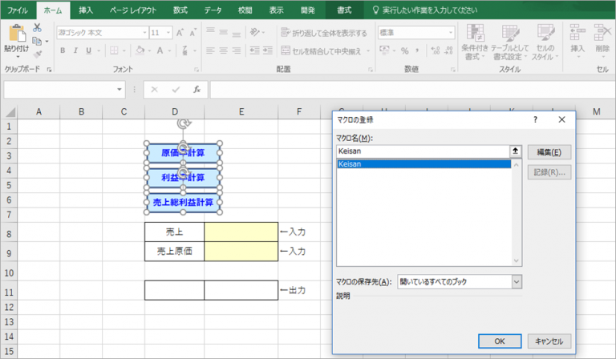
Task: Open the font name dropdown
Action: tap(144, 33)
